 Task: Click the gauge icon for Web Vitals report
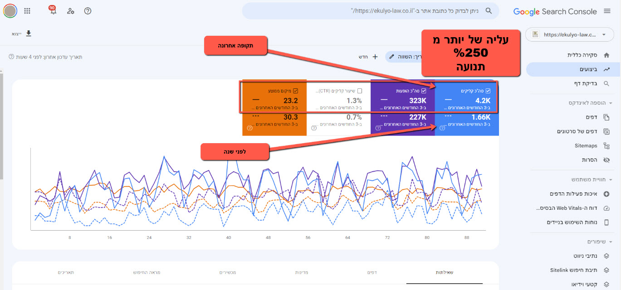[606, 208]
